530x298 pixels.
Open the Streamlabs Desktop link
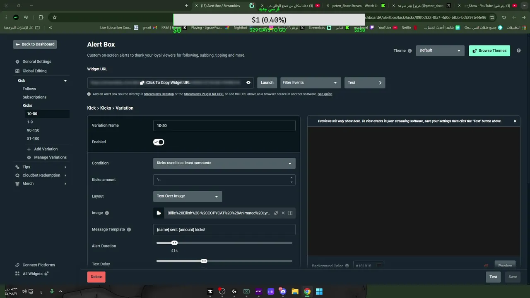click(x=159, y=94)
